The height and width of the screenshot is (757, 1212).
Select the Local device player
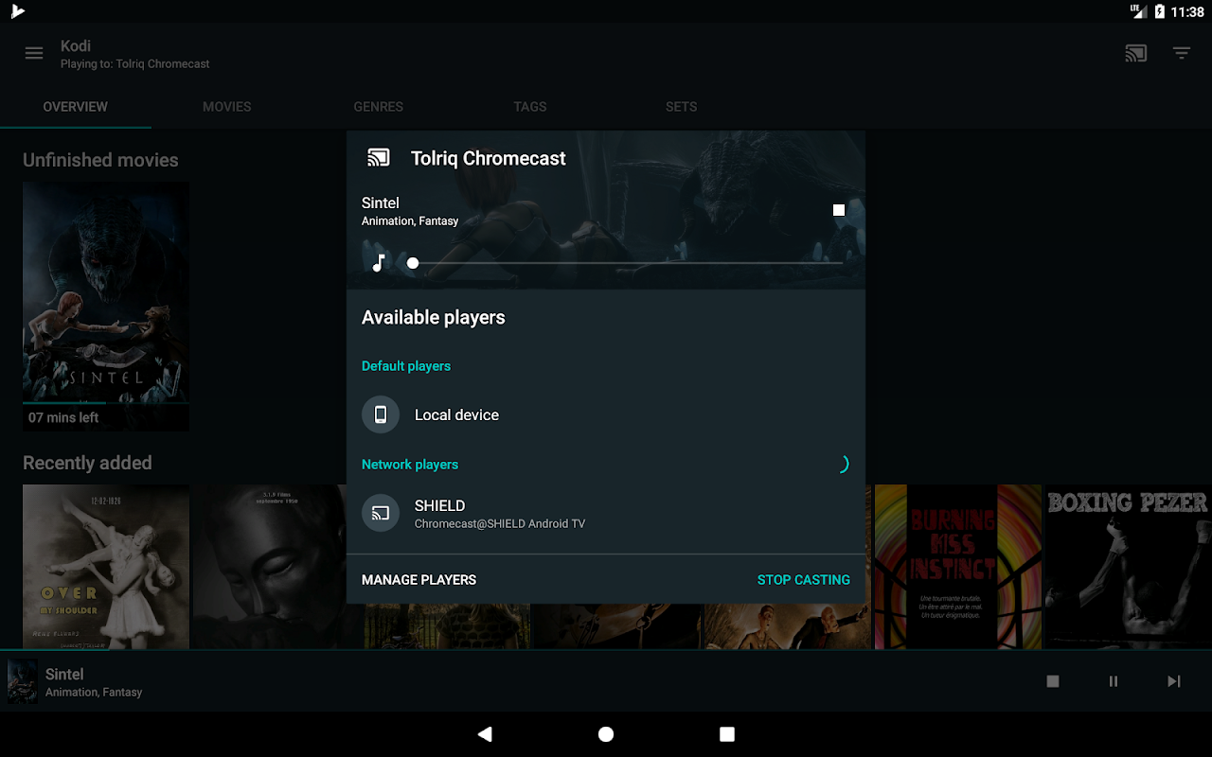(x=606, y=414)
